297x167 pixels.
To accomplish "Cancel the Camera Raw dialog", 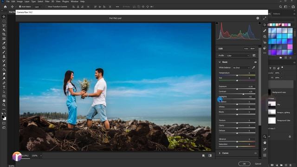I will tap(258, 164).
